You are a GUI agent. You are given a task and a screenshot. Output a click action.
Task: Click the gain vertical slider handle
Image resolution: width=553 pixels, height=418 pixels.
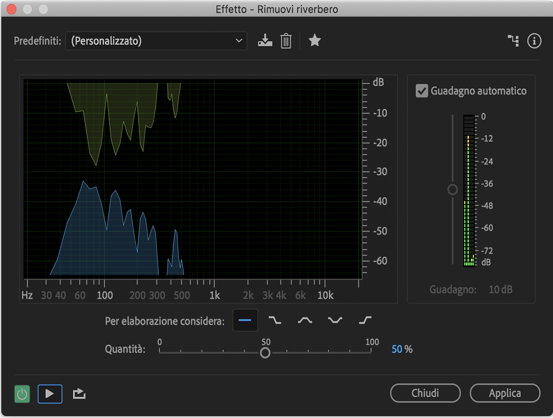pyautogui.click(x=452, y=189)
